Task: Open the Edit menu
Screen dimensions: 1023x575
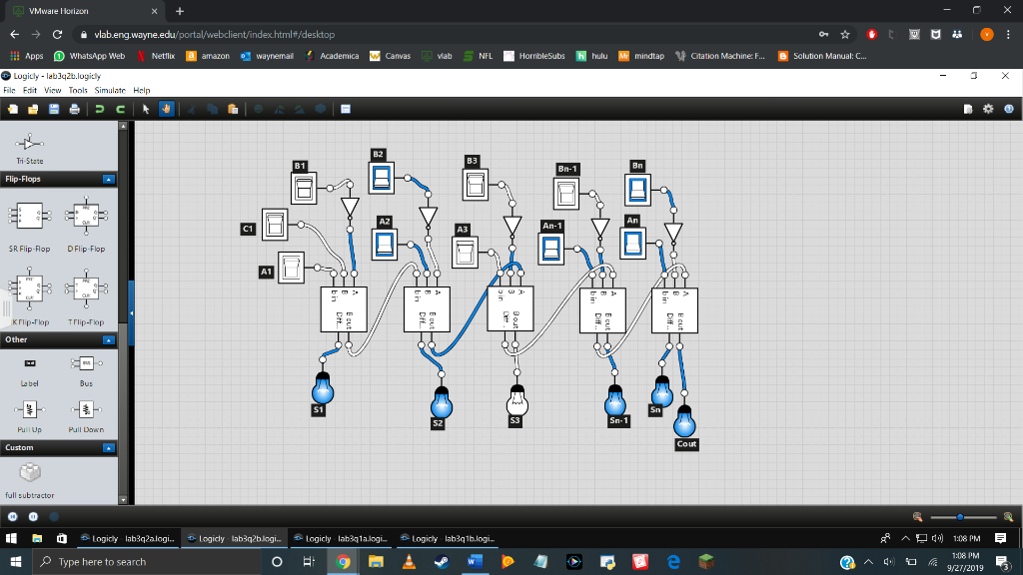Action: click(30, 90)
